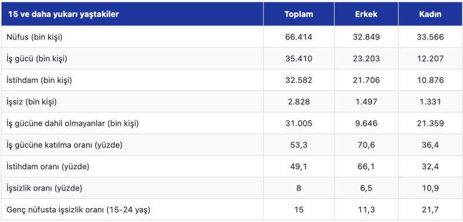Select 'İş gücüne dahil olmayanlar' row label
Image resolution: width=463 pixels, height=222 pixels.
(73, 123)
